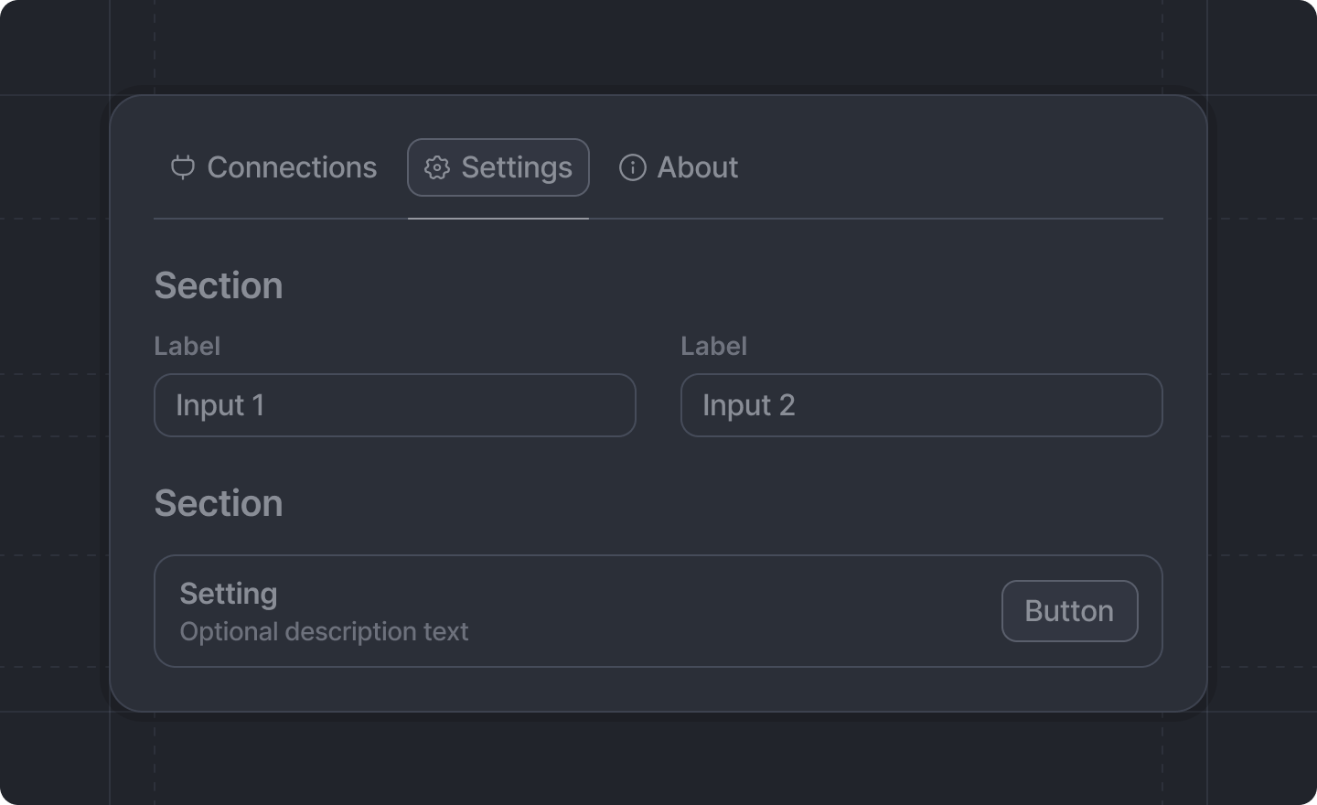Click the first Section heading
The width and height of the screenshot is (1317, 805).
coord(219,285)
